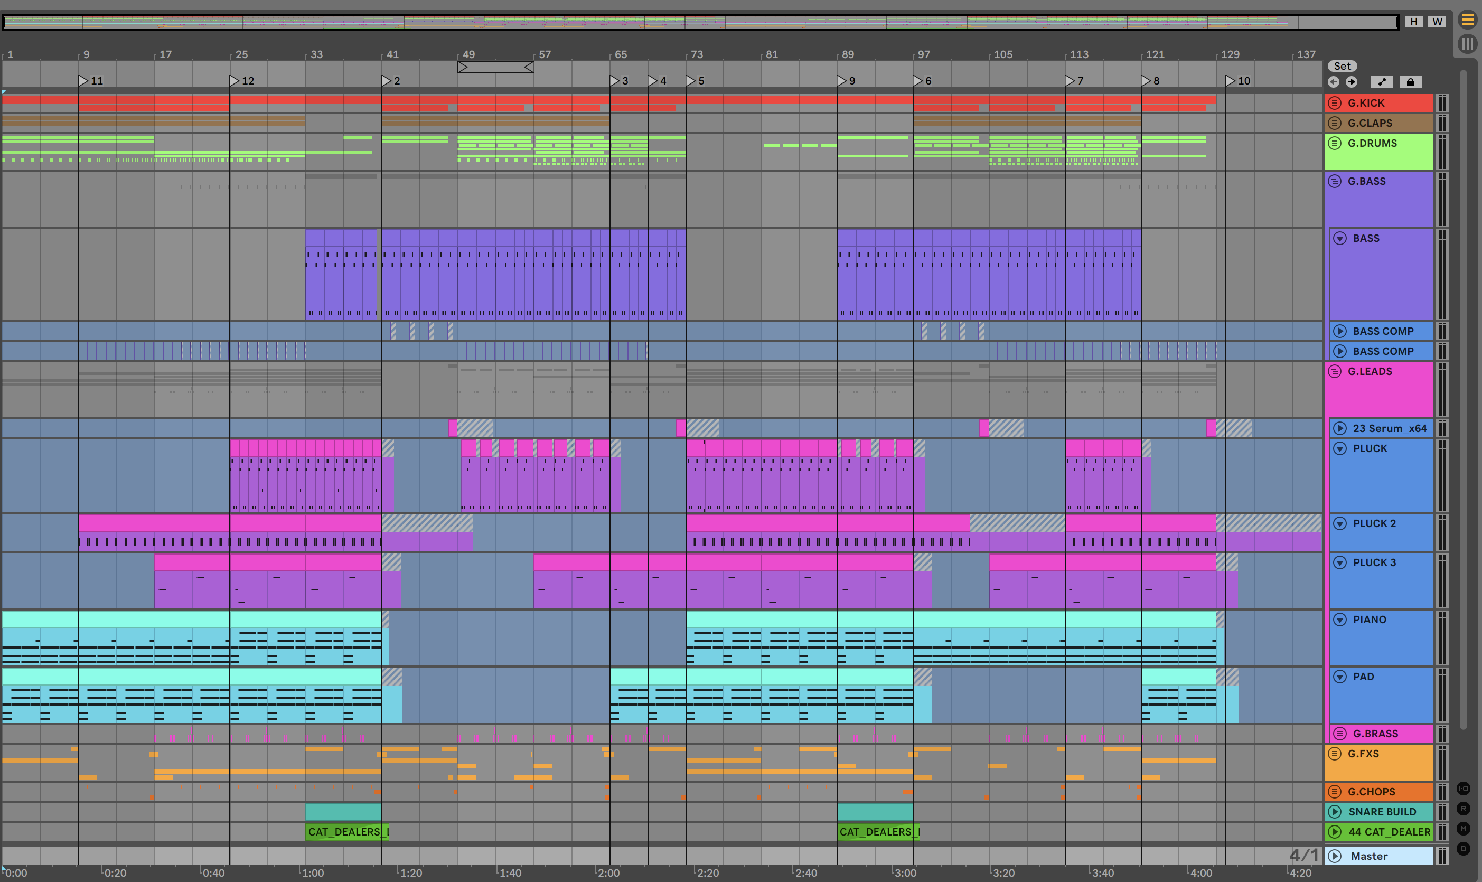Collapse the BASS track
Viewport: 1482px width, 882px height.
(1340, 238)
